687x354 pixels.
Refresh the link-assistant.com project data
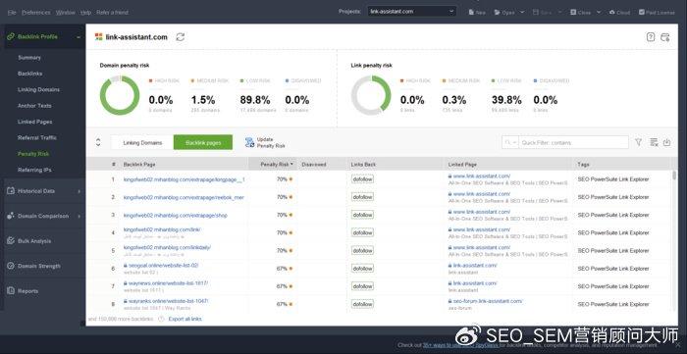pos(180,37)
